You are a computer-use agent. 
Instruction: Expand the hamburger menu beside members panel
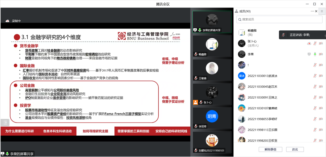(x=322, y=11)
